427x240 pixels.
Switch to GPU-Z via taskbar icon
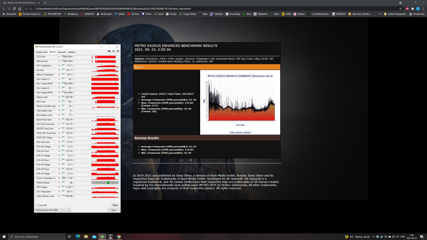point(102,237)
